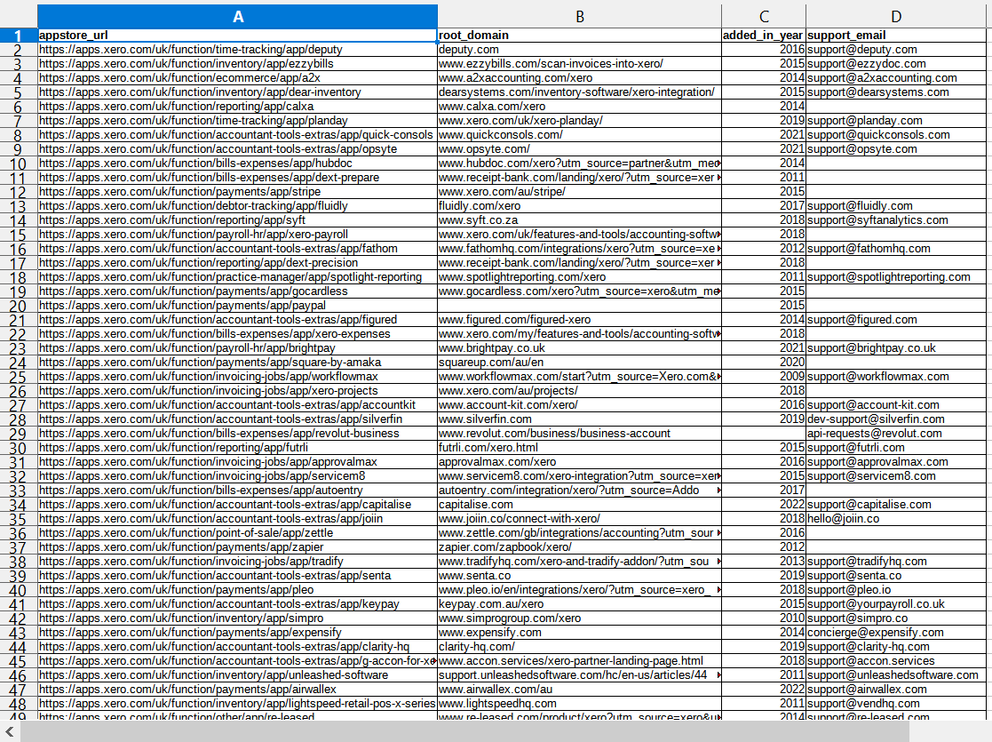Click empty root_domain cell in paypal row
Image resolution: width=992 pixels, height=742 pixels.
point(579,306)
